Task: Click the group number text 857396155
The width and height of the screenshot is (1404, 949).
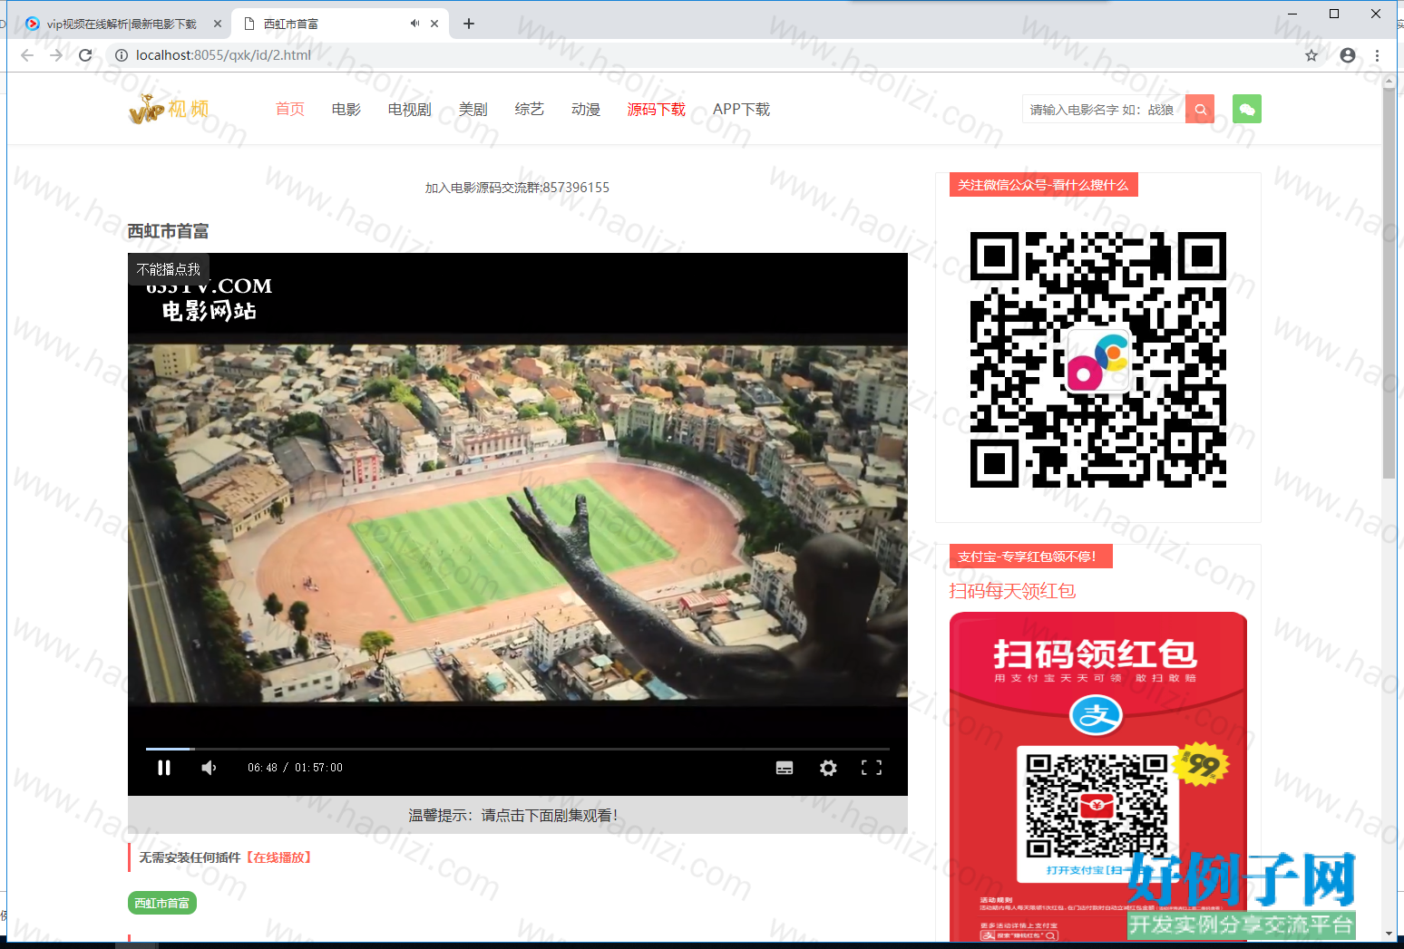Action: 576,188
